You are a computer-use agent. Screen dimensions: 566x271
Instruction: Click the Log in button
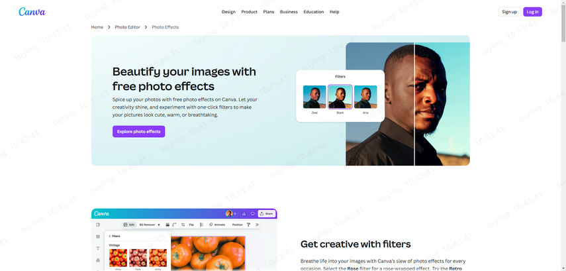coord(532,12)
